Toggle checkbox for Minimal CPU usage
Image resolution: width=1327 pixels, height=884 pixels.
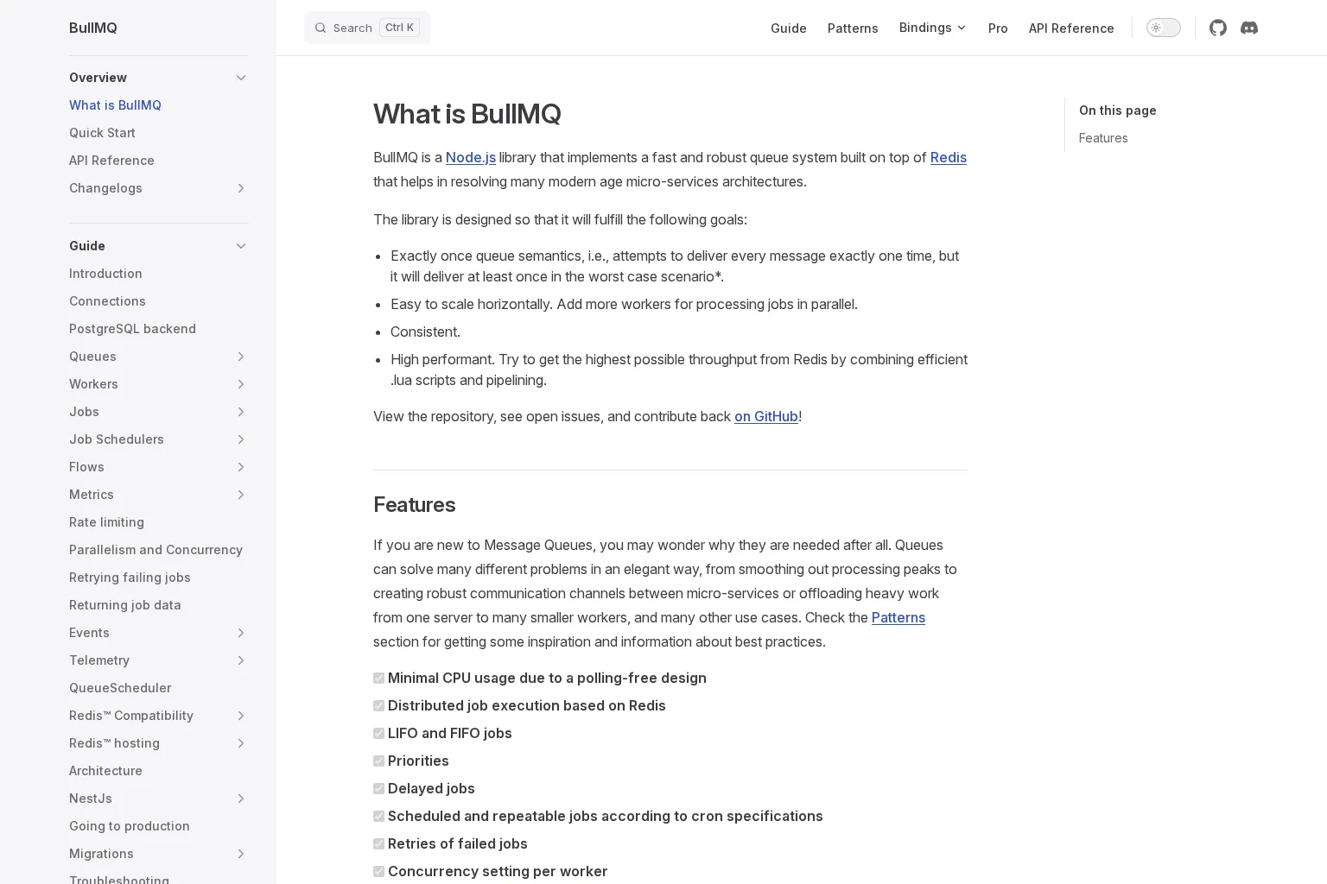pos(378,679)
